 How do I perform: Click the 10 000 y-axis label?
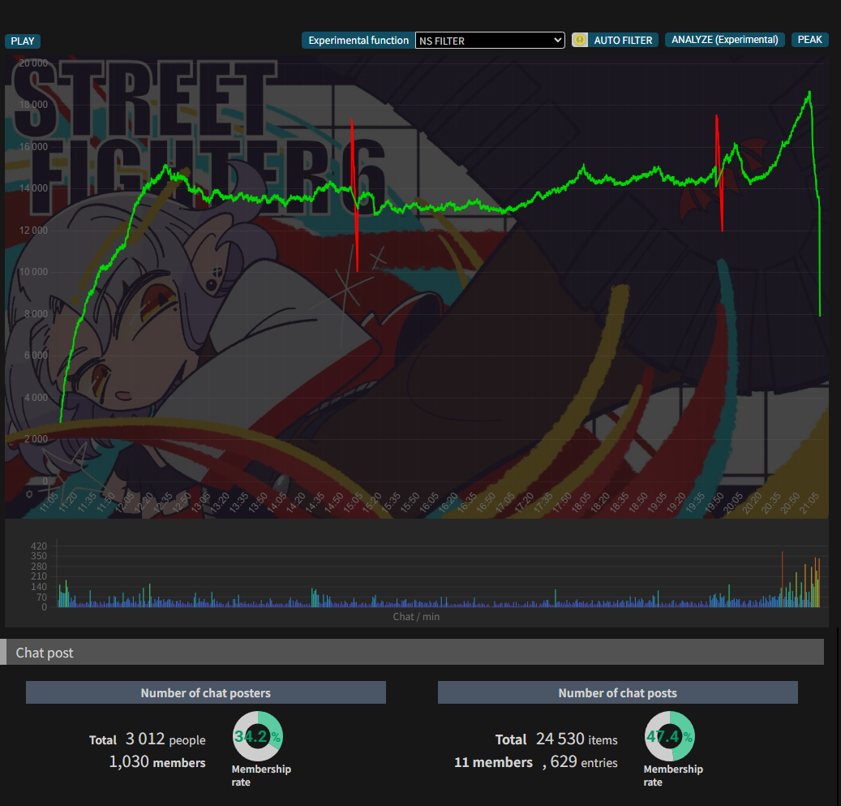point(33,272)
